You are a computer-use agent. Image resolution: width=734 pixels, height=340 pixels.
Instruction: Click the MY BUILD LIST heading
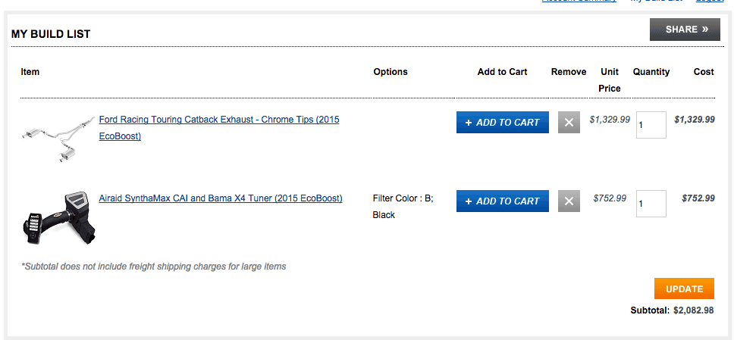51,34
